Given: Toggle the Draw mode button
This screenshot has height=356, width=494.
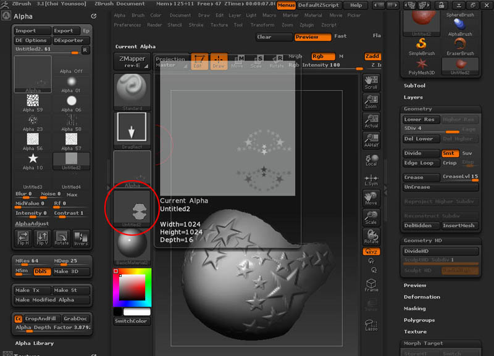Looking at the screenshot, I should 219,60.
